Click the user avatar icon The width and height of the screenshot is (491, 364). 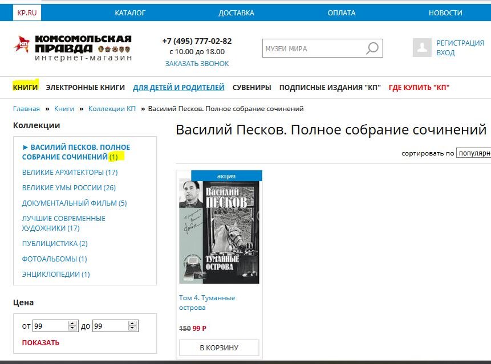pos(422,47)
